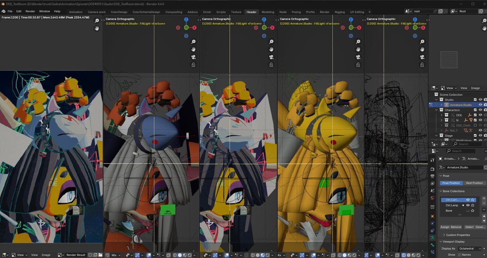Click open image folder icon beside Render Result
The width and height of the screenshot is (487, 258).
pyautogui.click(x=100, y=255)
